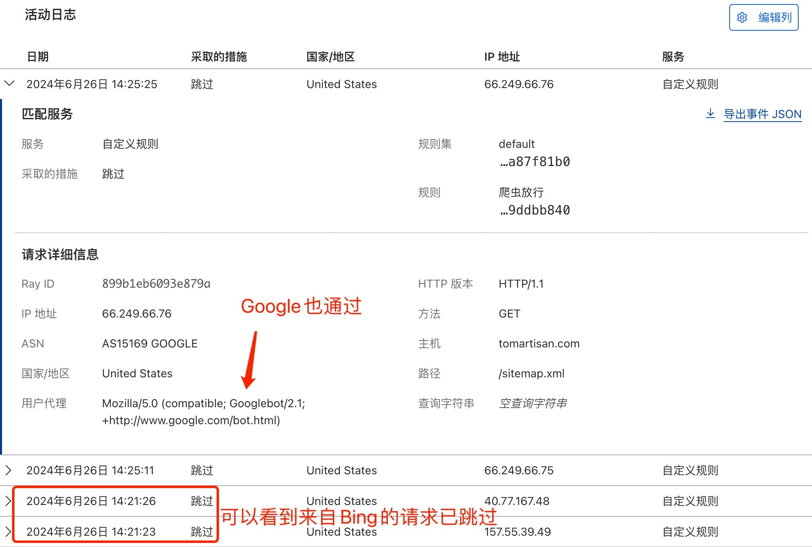The width and height of the screenshot is (812, 547).
Task: Click the gear icon in the 编辑列 button
Action: [742, 17]
